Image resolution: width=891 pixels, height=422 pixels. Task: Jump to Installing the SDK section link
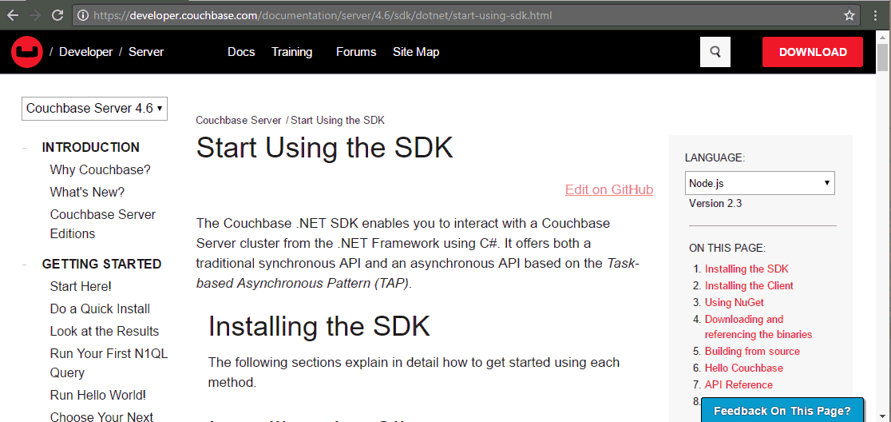tap(746, 269)
